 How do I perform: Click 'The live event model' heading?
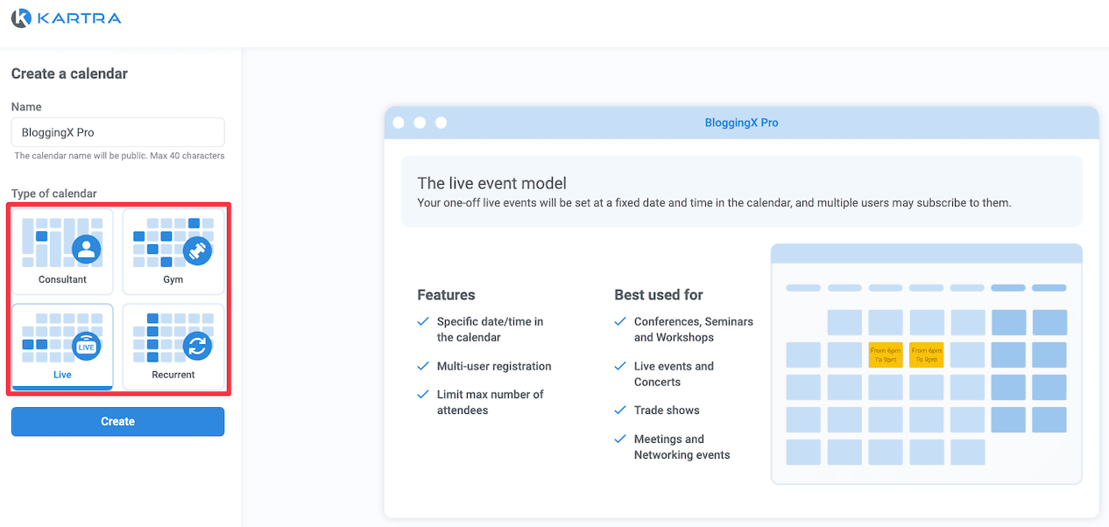[491, 183]
